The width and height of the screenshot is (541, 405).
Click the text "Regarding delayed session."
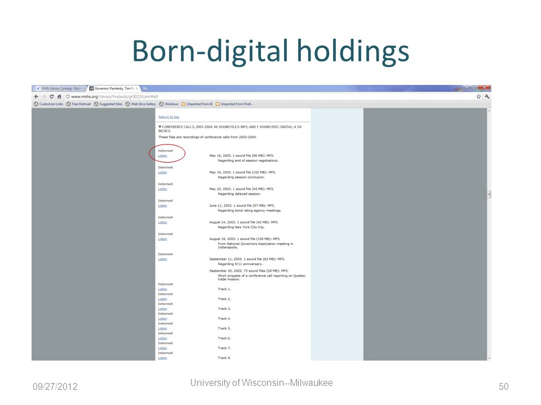point(239,194)
